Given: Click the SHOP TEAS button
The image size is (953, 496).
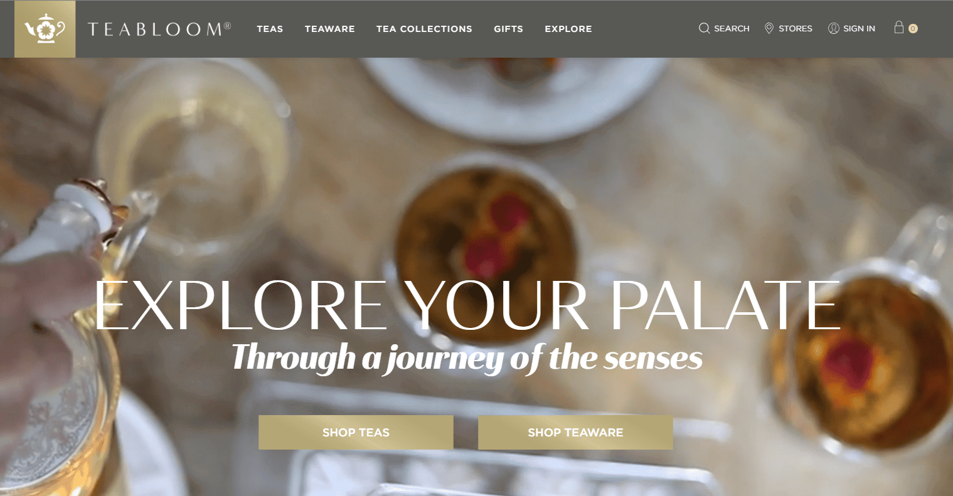Looking at the screenshot, I should tap(356, 432).
